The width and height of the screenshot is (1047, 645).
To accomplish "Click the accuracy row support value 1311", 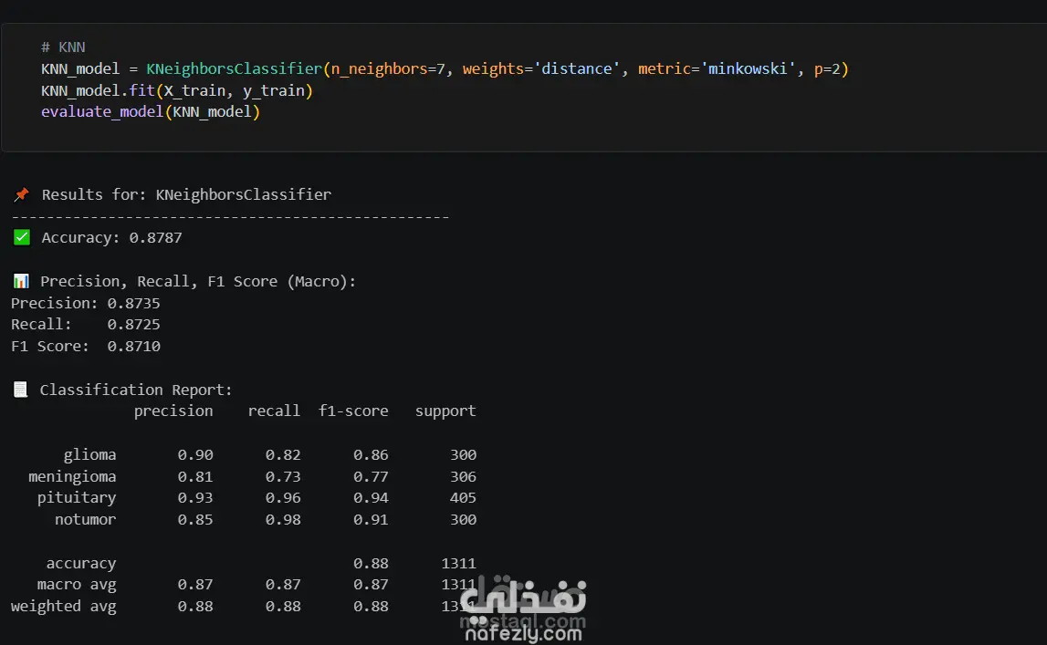I will click(x=458, y=564).
